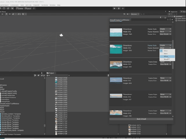Image resolution: width=186 pixels, height=139 pixels.
Task: Toggle grid snapping icon next to Local
Action: point(34,8)
